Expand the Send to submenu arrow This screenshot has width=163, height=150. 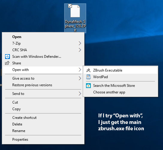click(80, 94)
